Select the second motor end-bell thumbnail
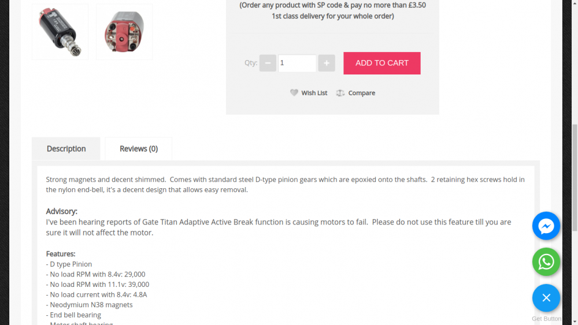 click(124, 32)
